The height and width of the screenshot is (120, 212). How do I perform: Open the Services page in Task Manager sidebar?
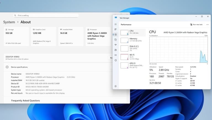click(116, 60)
